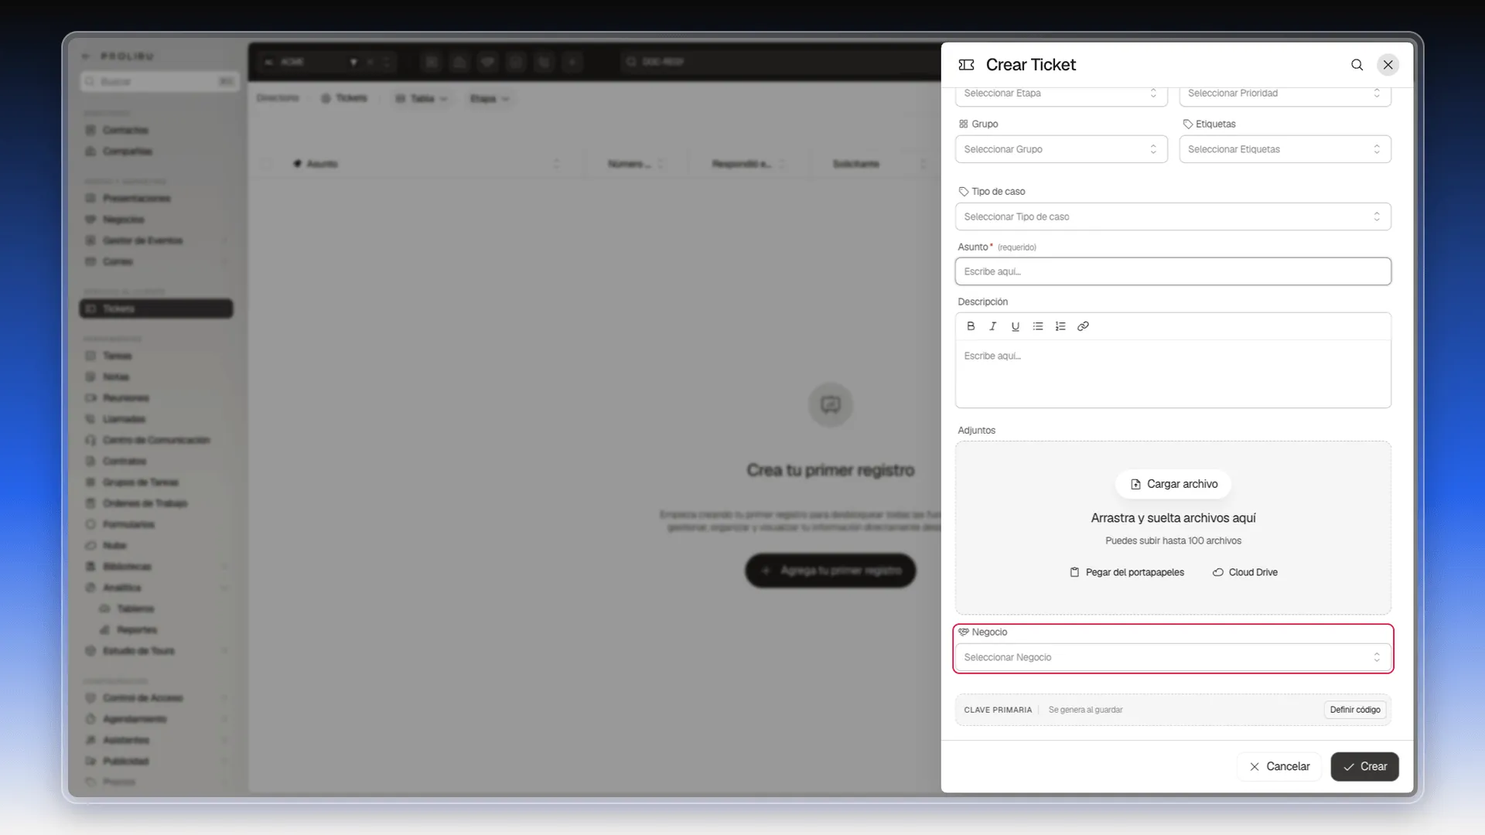Choose Pegar del portapapeles option

1127,572
